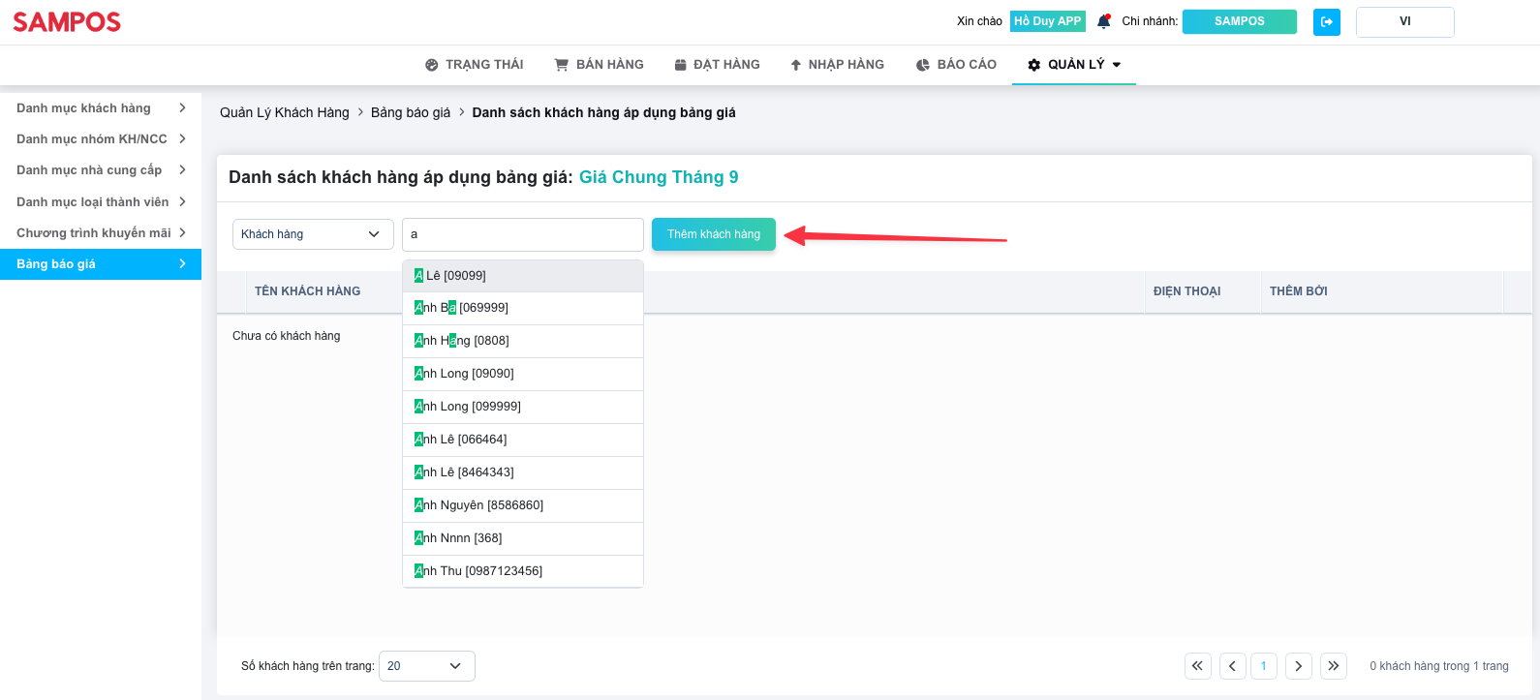Open notifications bell icon
The width and height of the screenshot is (1540, 700).
click(1103, 21)
